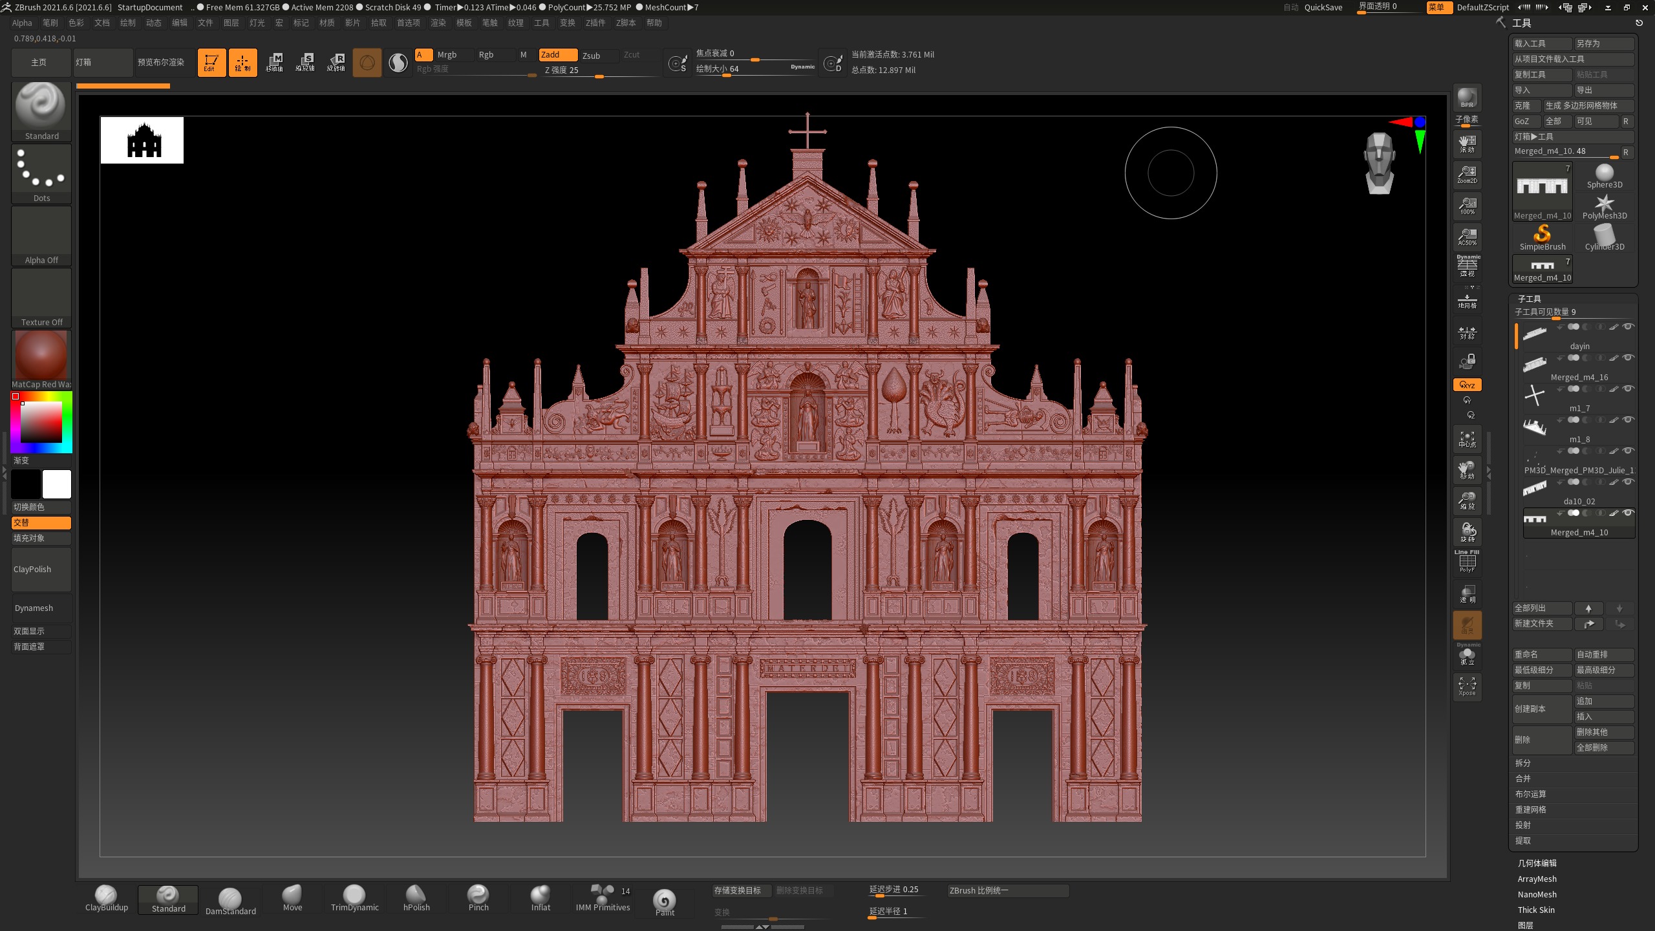The height and width of the screenshot is (931, 1655).
Task: Select the Paint brush at bottom
Action: [x=665, y=903]
